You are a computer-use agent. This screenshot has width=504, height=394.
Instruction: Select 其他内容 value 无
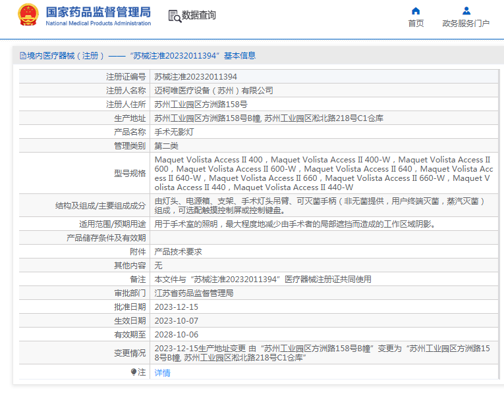pos(158,265)
